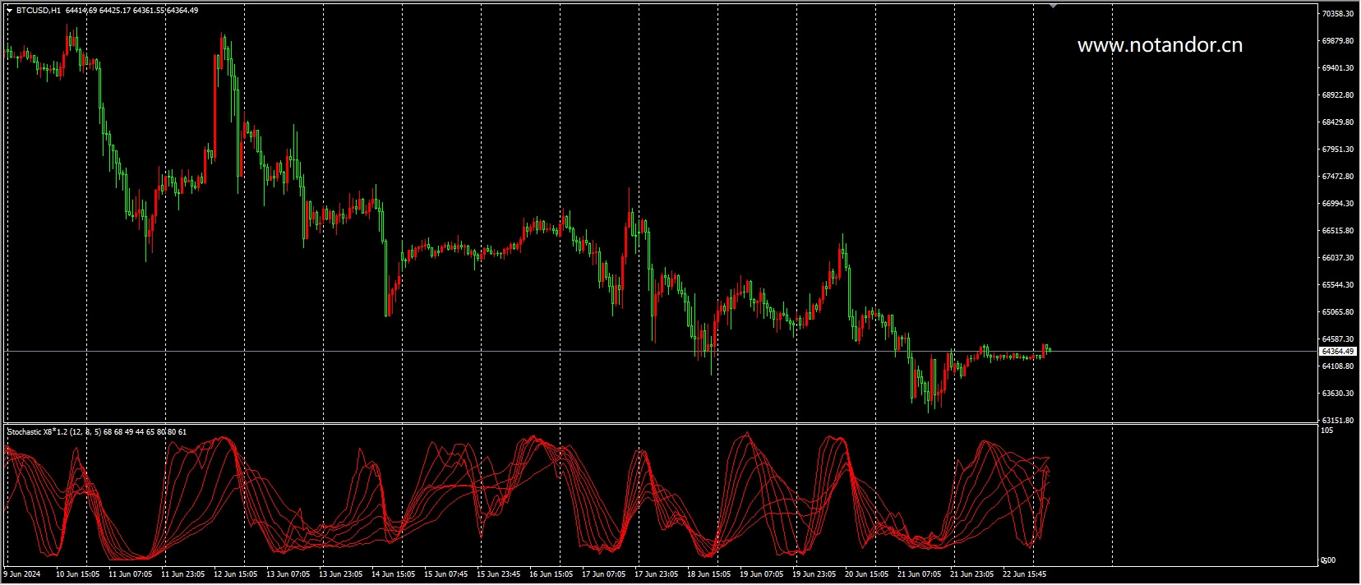The width and height of the screenshot is (1361, 585).
Task: Click the 70358.30 price scale label
Action: tap(1338, 14)
